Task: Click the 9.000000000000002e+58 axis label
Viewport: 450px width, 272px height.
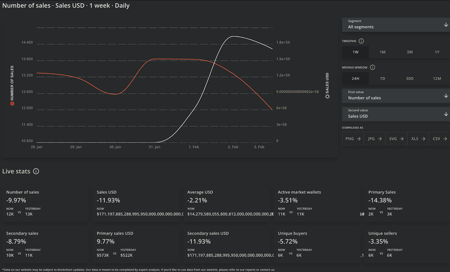Action: (x=298, y=91)
